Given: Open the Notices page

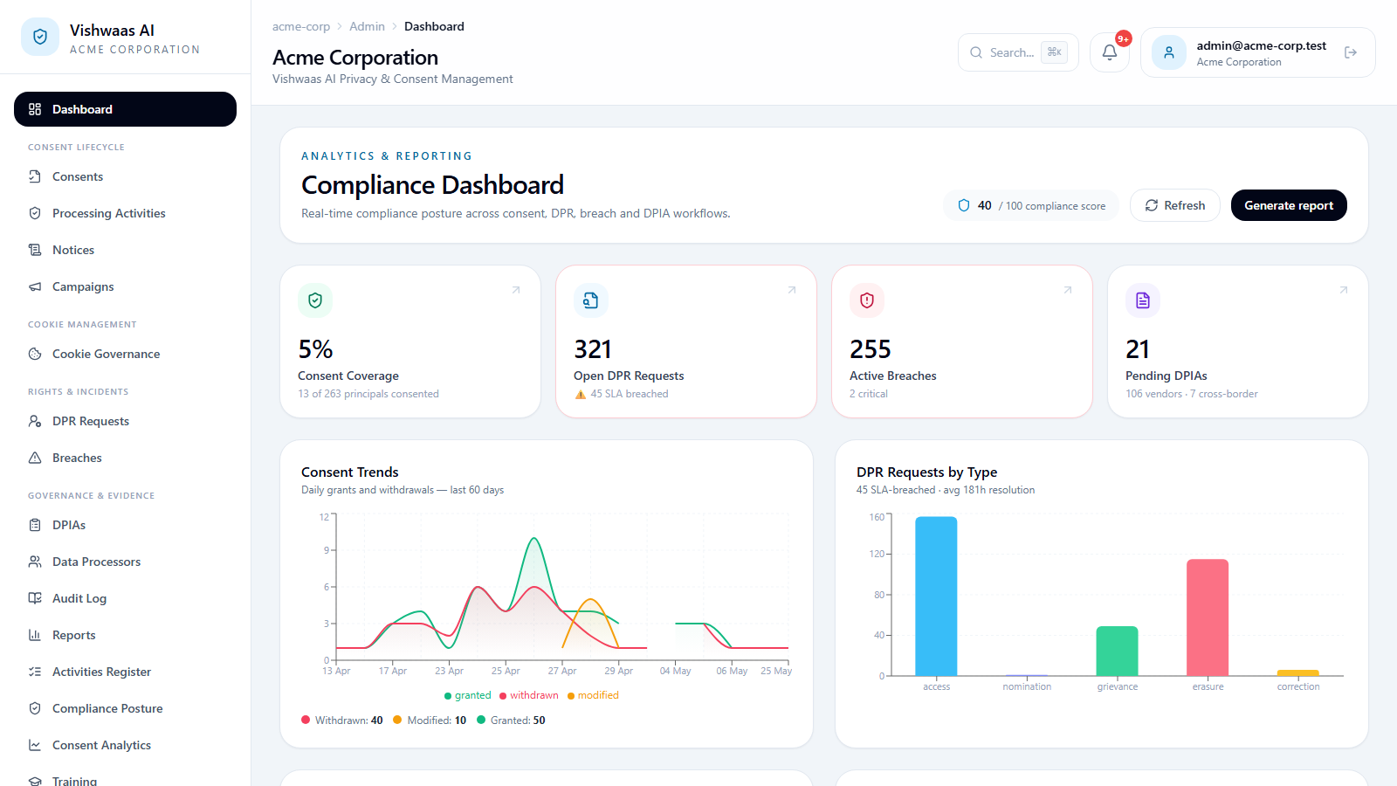Looking at the screenshot, I should click(x=125, y=250).
